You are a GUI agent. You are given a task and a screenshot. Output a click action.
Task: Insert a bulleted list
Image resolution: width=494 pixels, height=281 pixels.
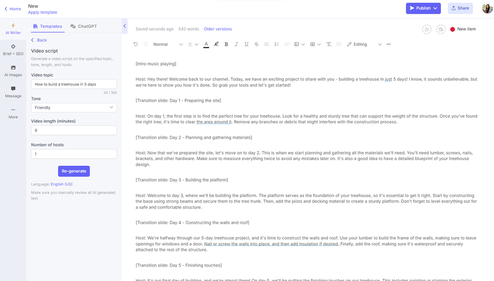pos(267,44)
